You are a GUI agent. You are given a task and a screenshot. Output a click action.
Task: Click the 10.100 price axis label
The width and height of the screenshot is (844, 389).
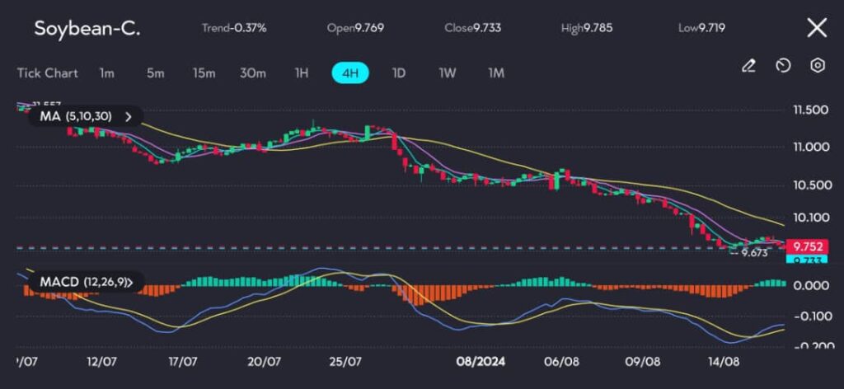click(811, 218)
